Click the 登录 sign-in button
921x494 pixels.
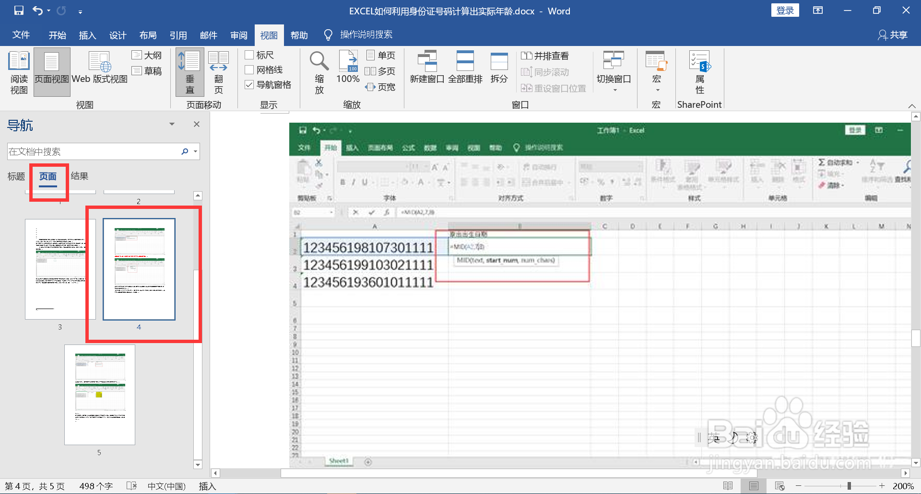(785, 11)
